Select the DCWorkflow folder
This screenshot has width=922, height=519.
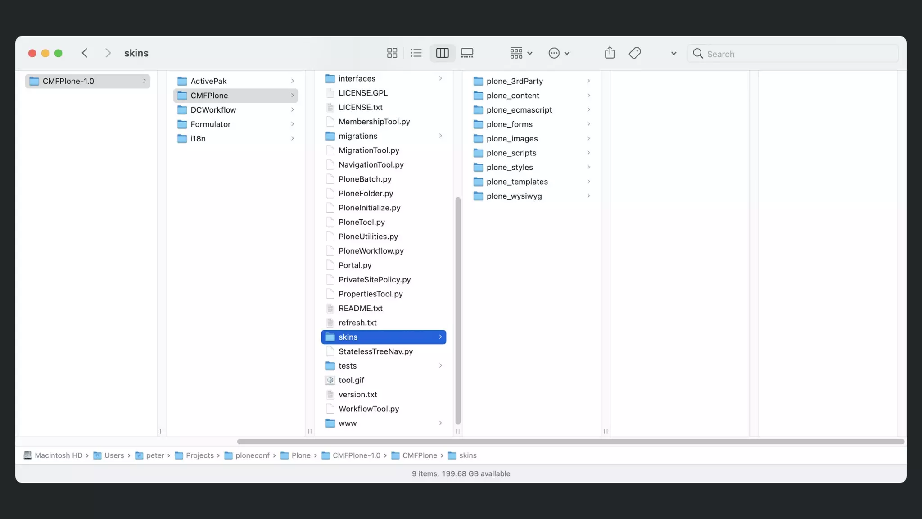[213, 110]
